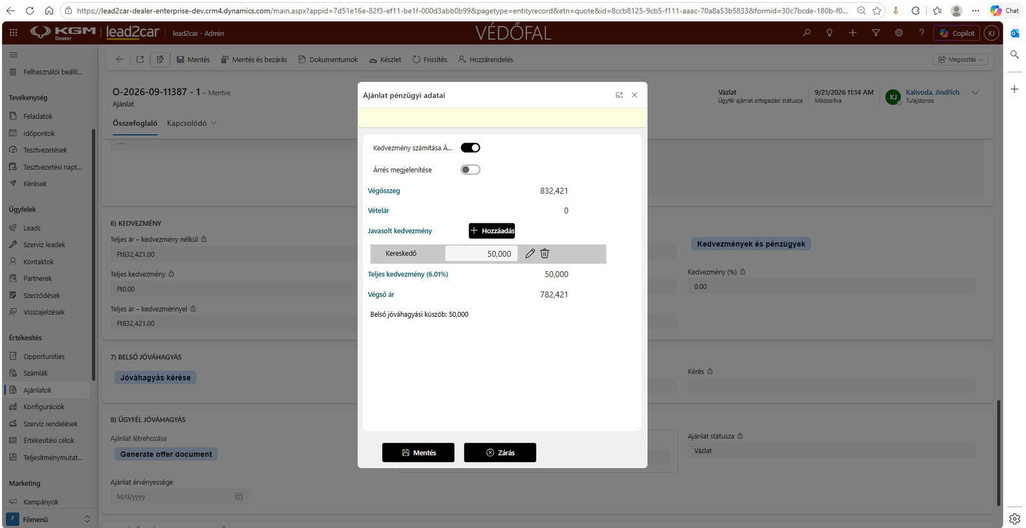Delete the Kereskedő discount with trash icon
Image resolution: width=1026 pixels, height=528 pixels.
544,253
